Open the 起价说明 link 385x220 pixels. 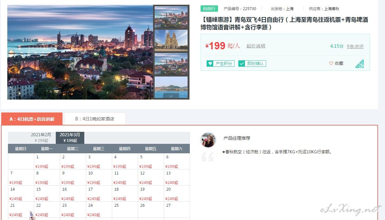pos(256,46)
